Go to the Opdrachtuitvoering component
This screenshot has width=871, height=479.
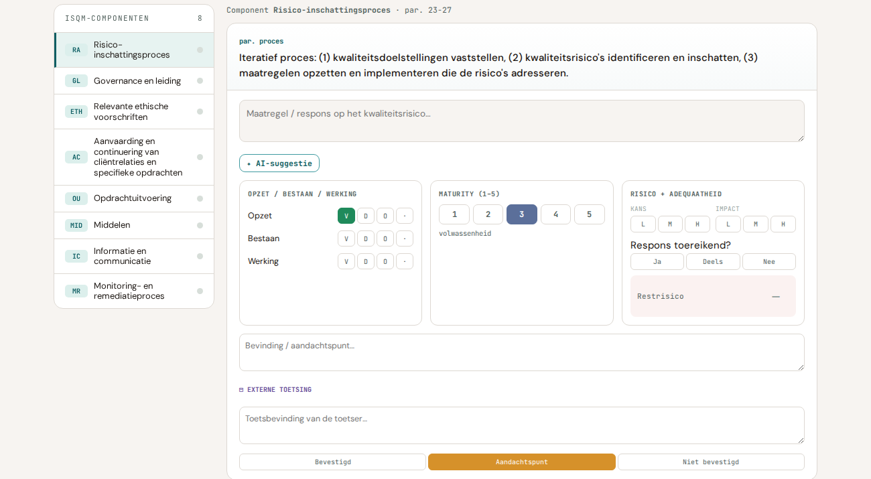coord(134,199)
